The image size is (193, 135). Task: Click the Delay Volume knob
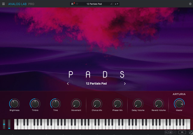tap(138, 104)
